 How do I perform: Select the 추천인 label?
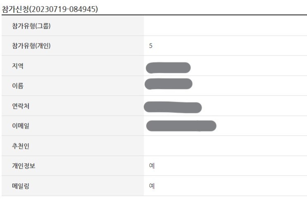coord(21,146)
